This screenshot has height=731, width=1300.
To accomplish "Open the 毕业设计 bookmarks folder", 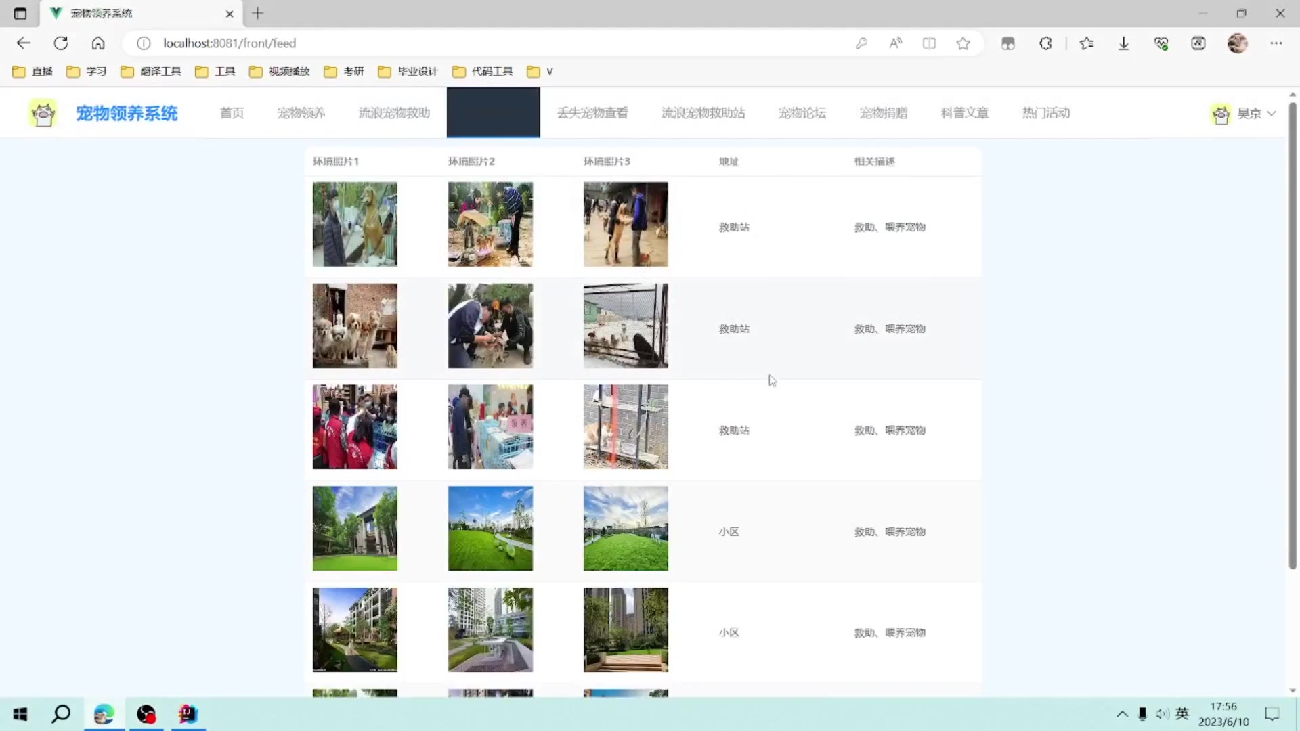I will (x=408, y=72).
